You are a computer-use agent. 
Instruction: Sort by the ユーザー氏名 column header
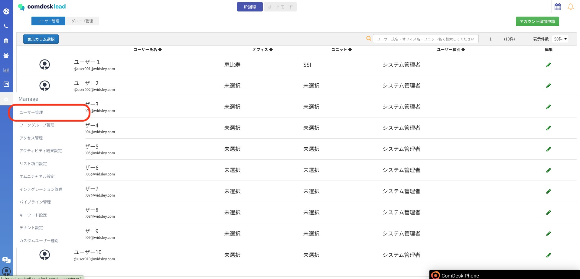(x=148, y=50)
